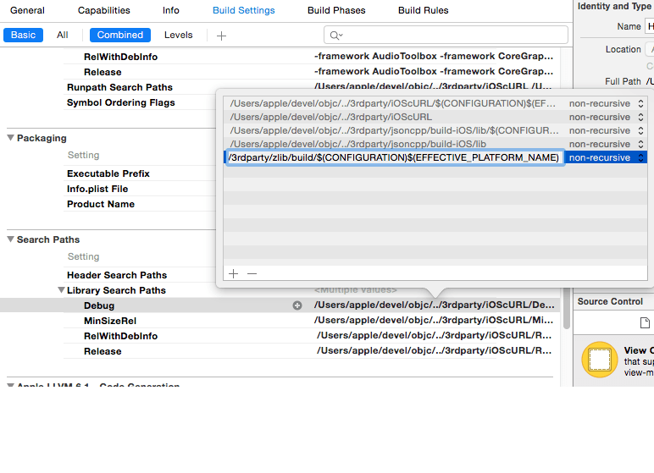Click the circled plus icon on the Debug row

[297, 305]
